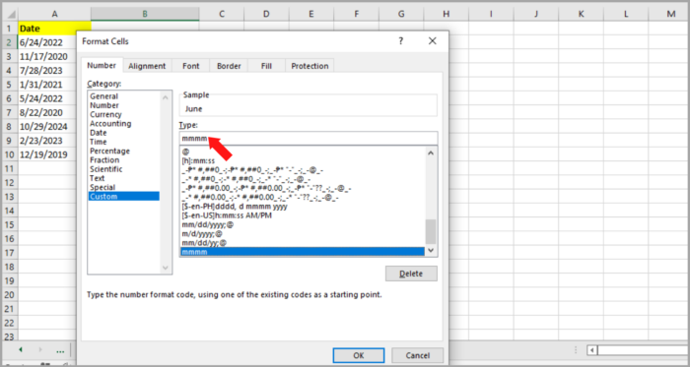
Task: Click type list scroll down arrow
Action: coord(431,250)
